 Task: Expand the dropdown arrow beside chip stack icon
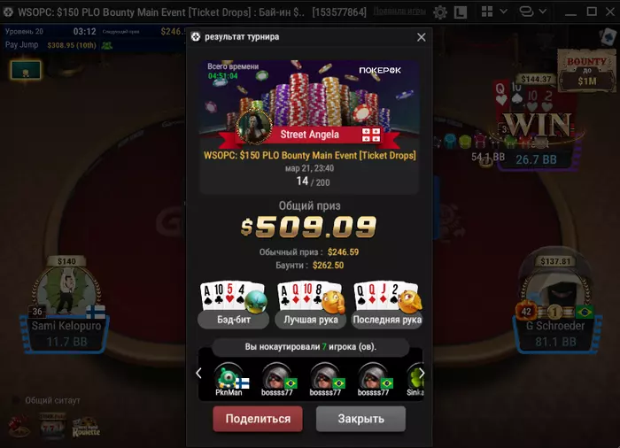(543, 12)
